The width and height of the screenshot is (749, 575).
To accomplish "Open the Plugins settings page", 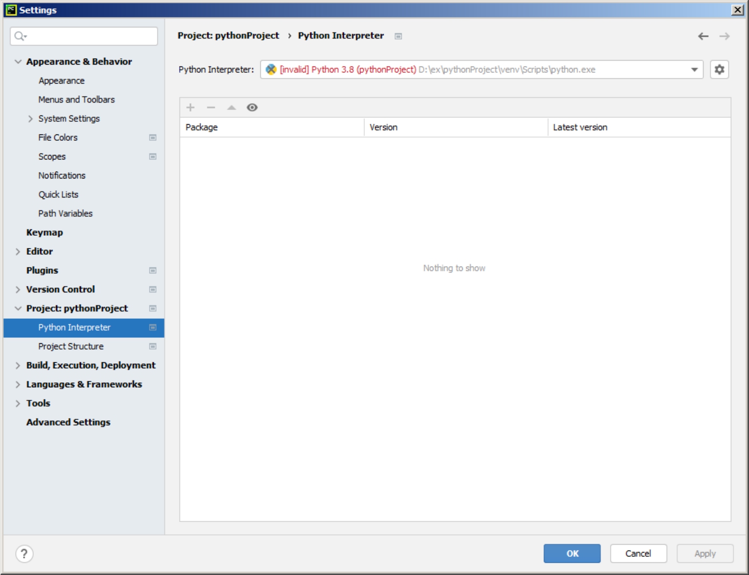I will coord(42,270).
